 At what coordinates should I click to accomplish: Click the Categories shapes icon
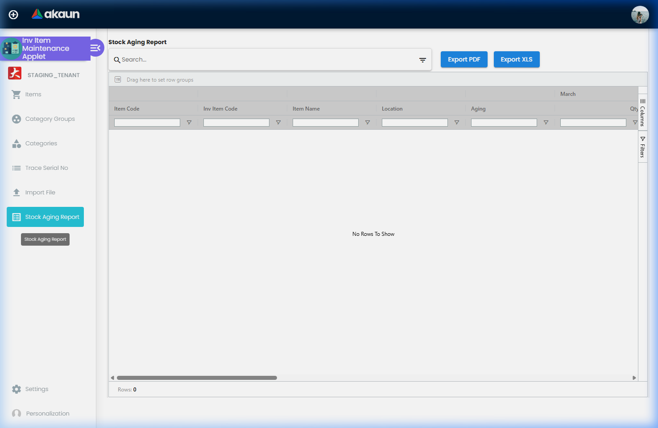17,144
